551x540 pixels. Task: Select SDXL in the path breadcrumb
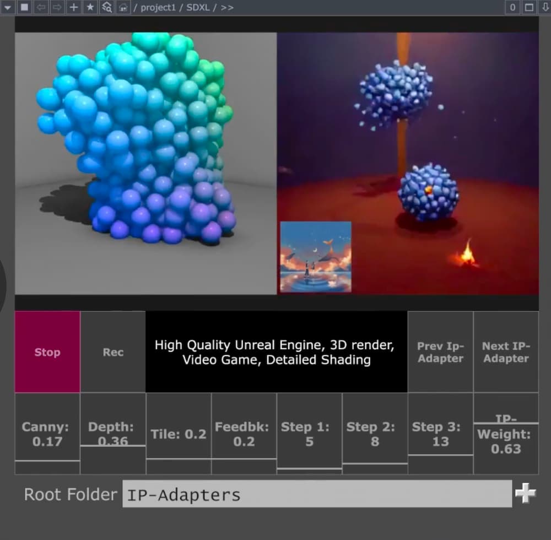[198, 8]
